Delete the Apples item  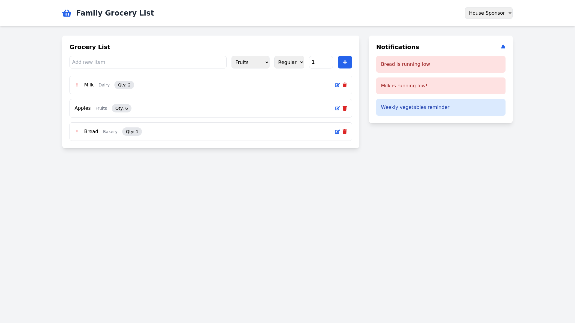point(345,109)
